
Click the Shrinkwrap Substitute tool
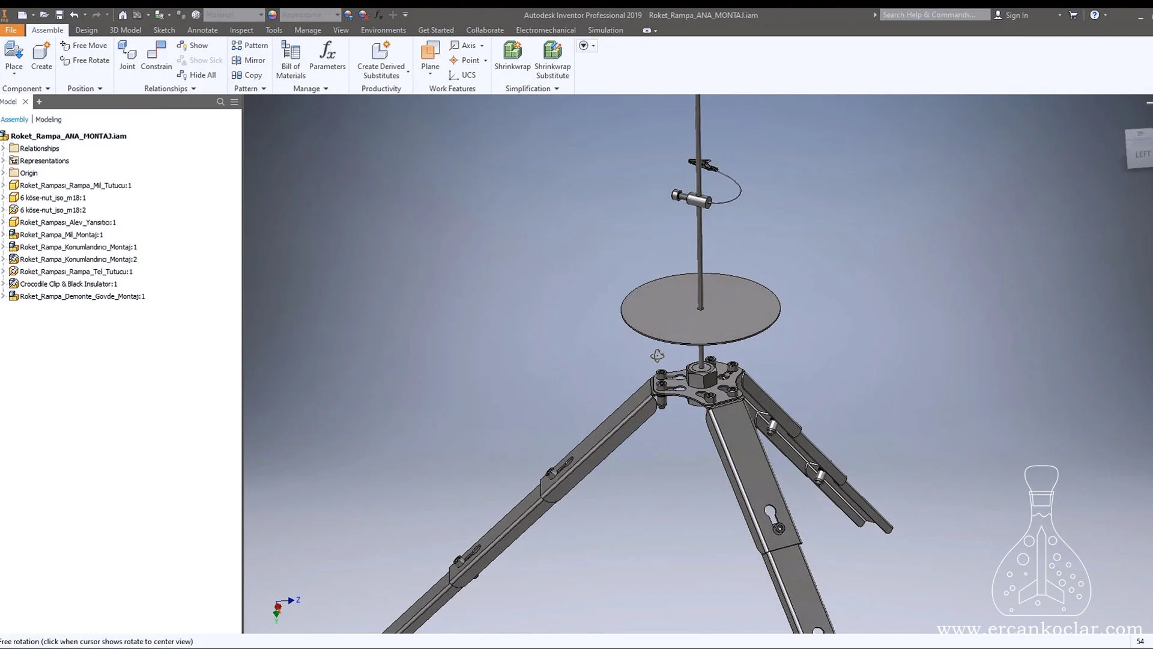click(x=552, y=60)
